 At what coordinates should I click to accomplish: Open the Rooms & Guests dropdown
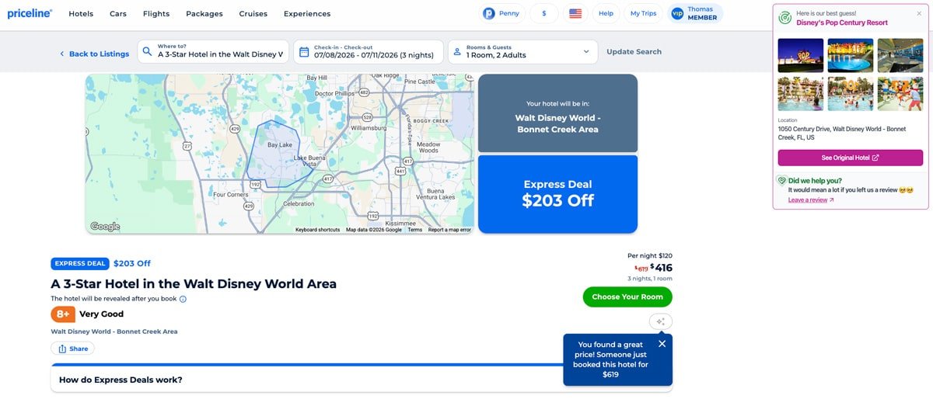pyautogui.click(x=522, y=52)
